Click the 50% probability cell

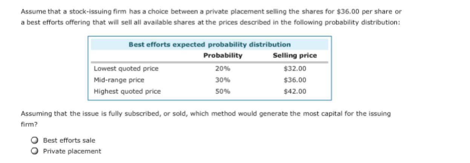(x=223, y=91)
